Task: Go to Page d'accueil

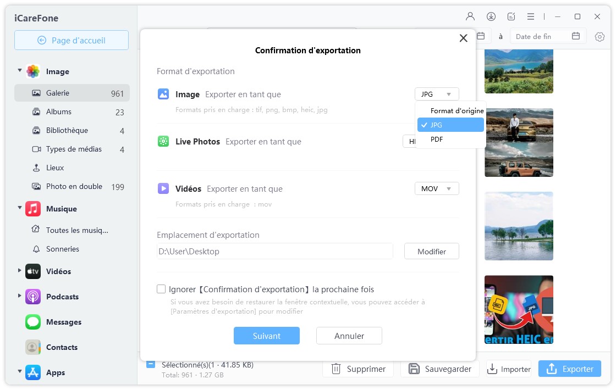Action: pos(71,41)
